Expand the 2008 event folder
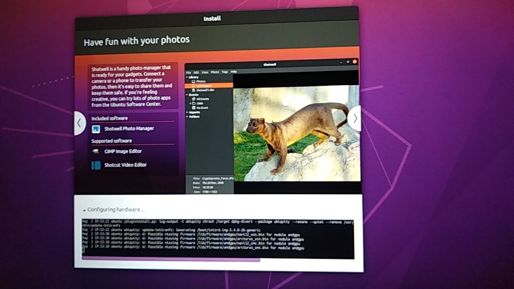The image size is (514, 289). point(190,103)
